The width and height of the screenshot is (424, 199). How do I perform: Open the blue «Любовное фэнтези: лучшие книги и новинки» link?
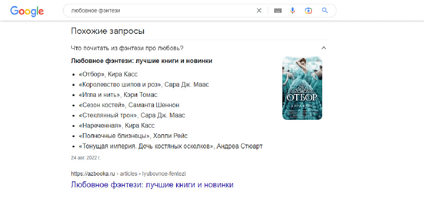(152, 185)
